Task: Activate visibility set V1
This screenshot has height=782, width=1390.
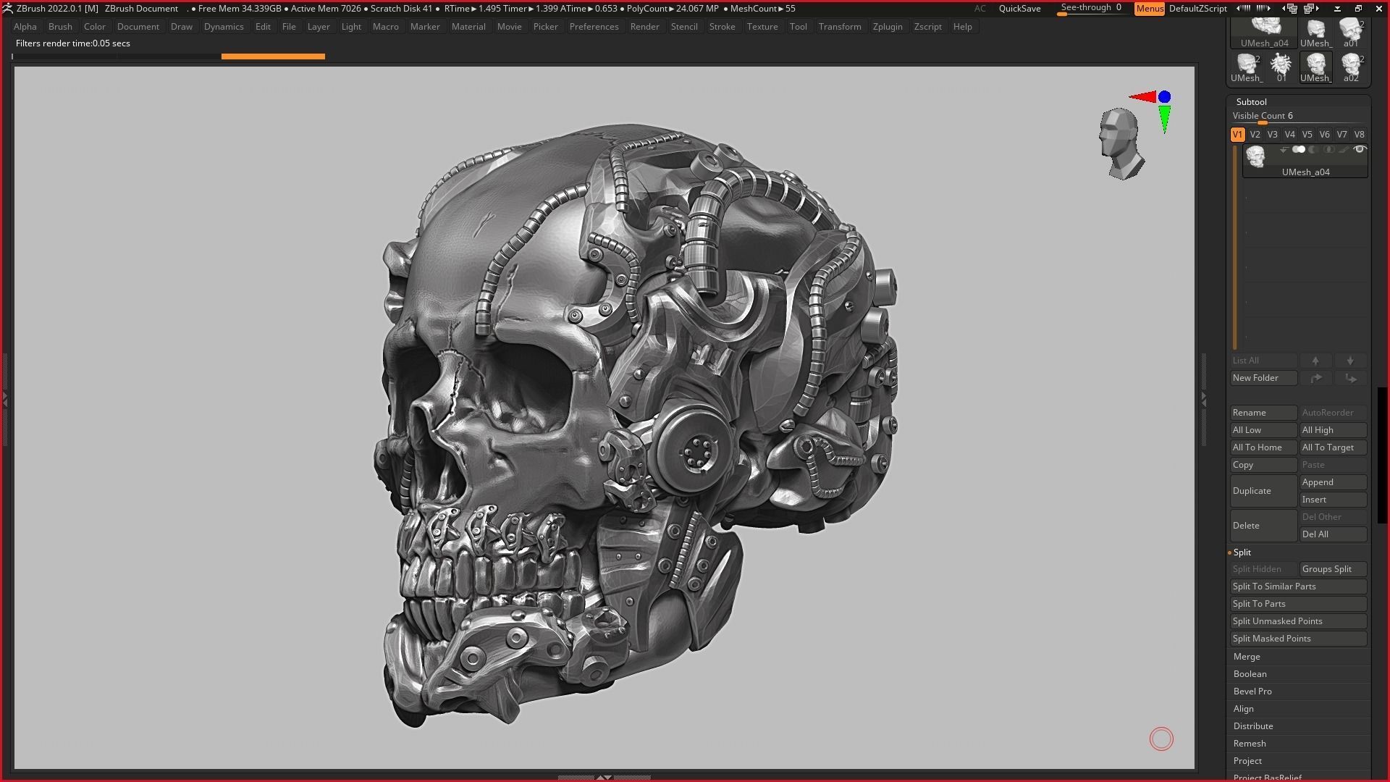Action: click(1237, 135)
